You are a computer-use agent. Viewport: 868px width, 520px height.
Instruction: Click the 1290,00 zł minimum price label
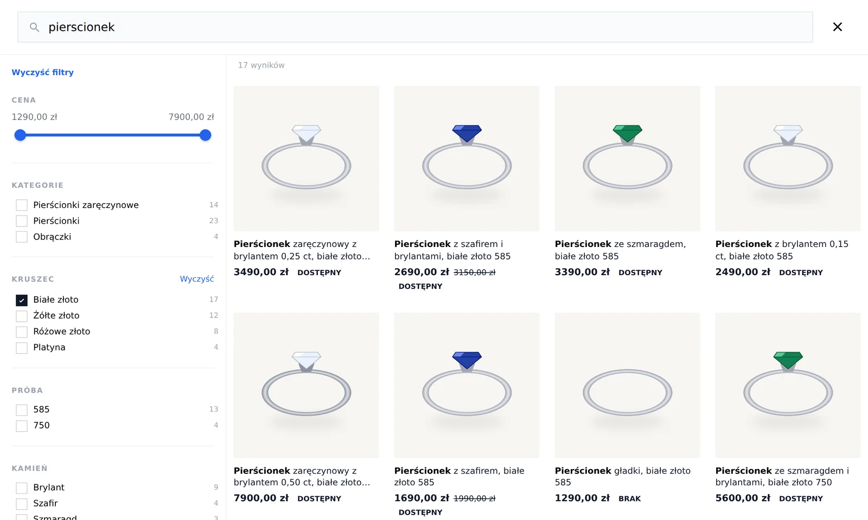[x=35, y=117]
